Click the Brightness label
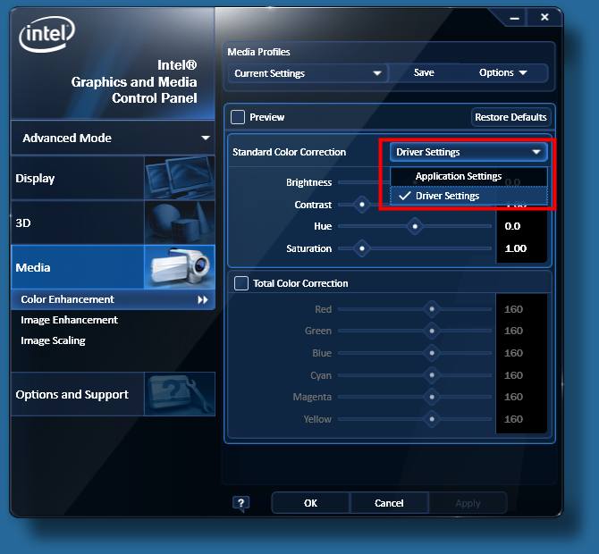Screen dimensions: 599x554 [x=308, y=182]
